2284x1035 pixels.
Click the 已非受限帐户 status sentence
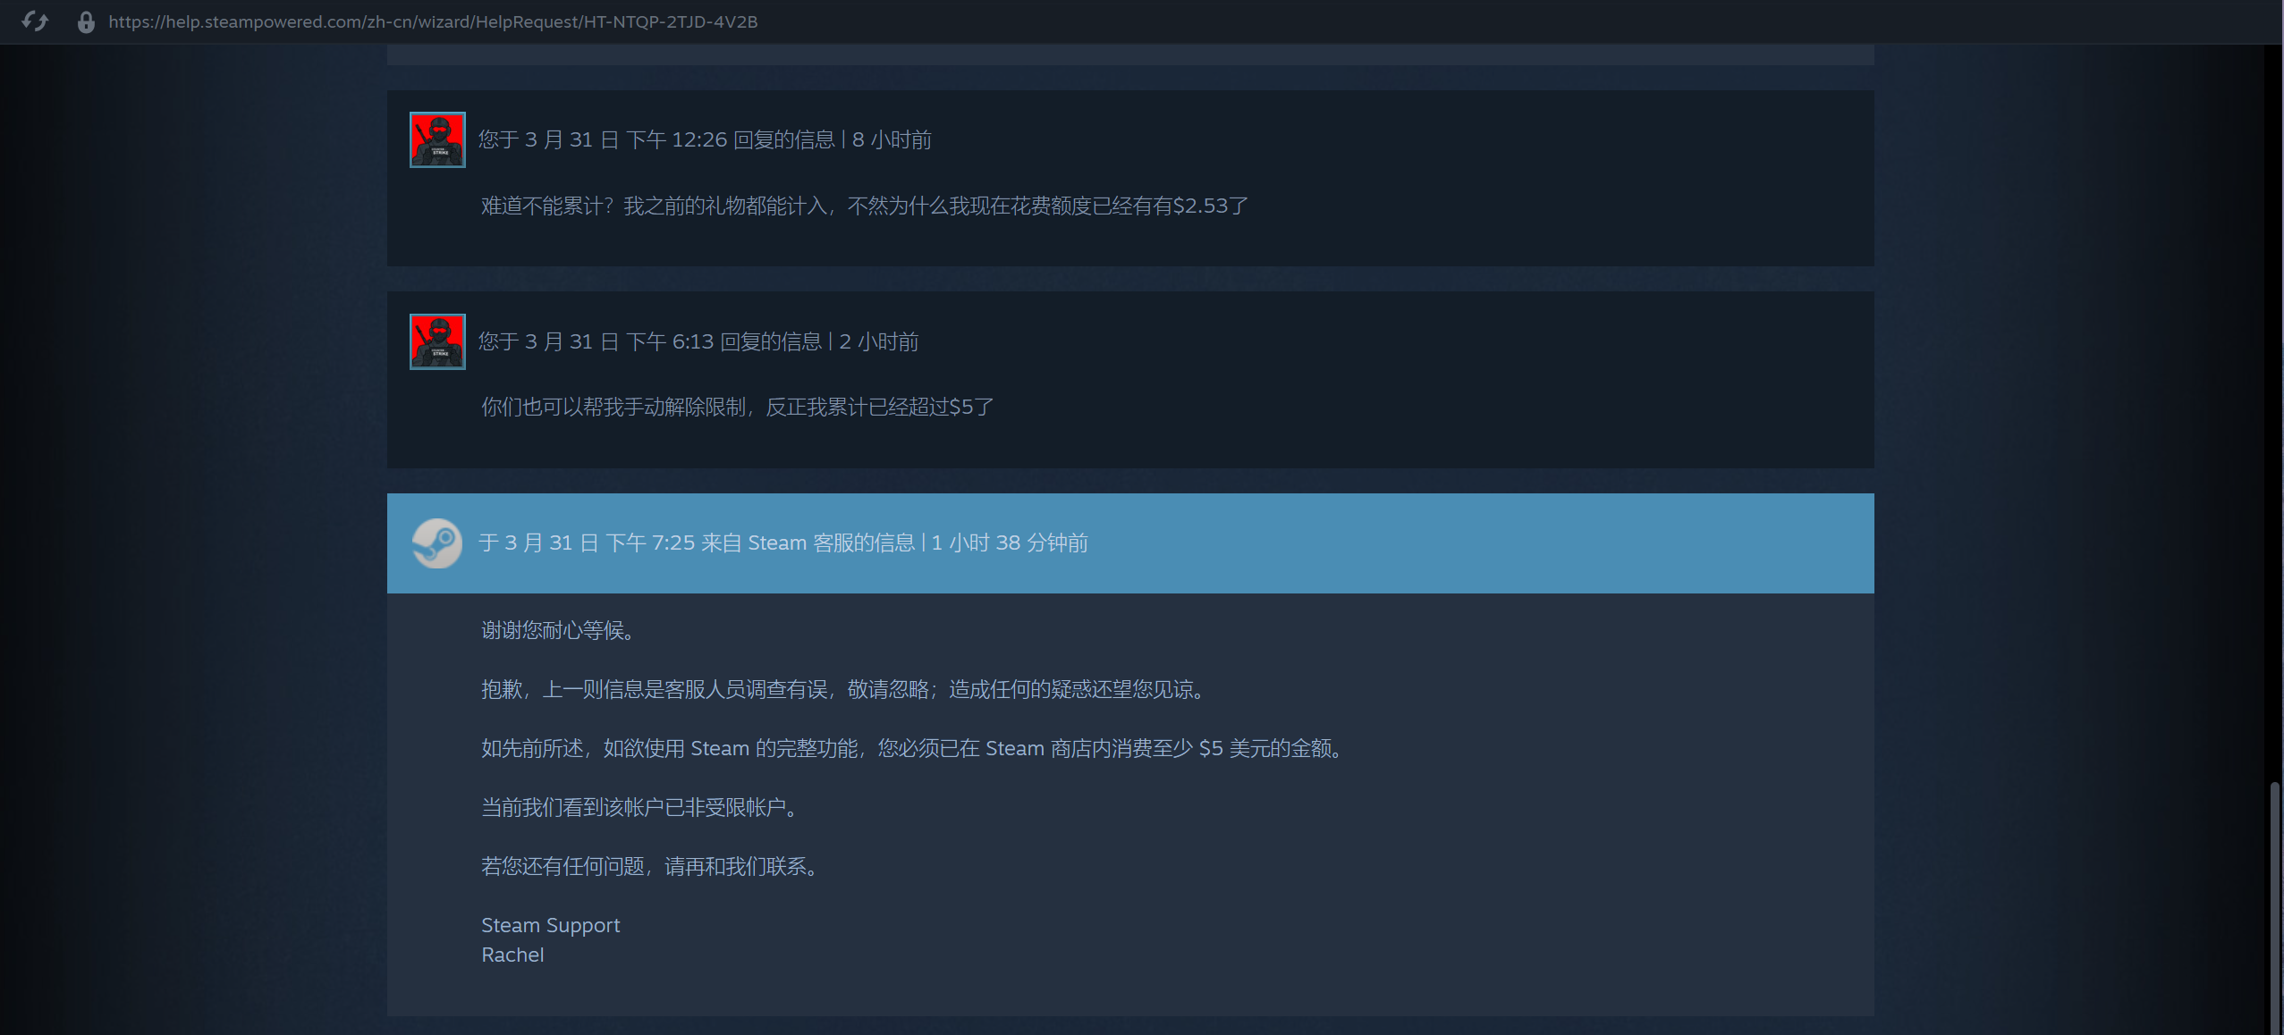tap(641, 808)
